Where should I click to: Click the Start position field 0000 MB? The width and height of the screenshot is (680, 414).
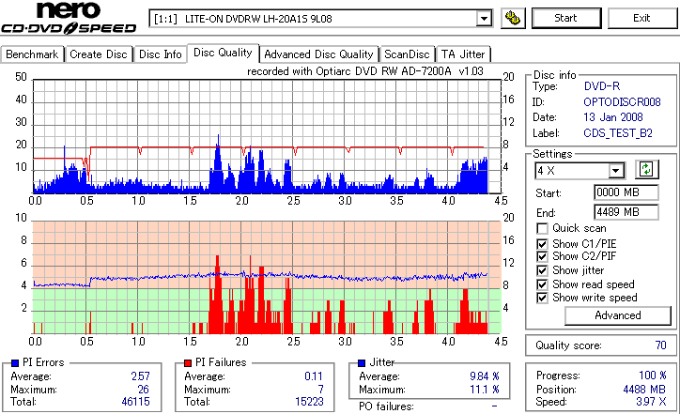(626, 192)
